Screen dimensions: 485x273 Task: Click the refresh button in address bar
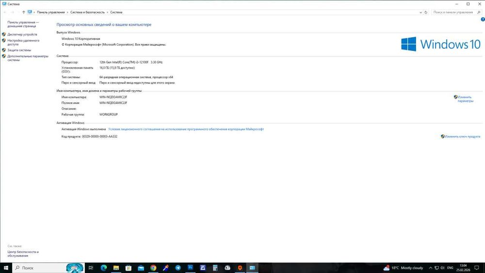pos(426,13)
